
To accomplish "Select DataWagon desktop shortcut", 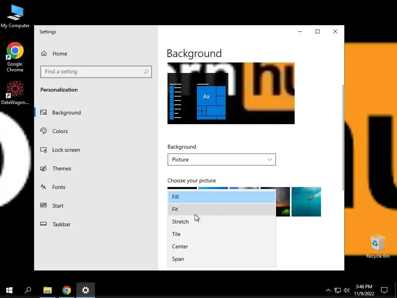I will [x=15, y=92].
